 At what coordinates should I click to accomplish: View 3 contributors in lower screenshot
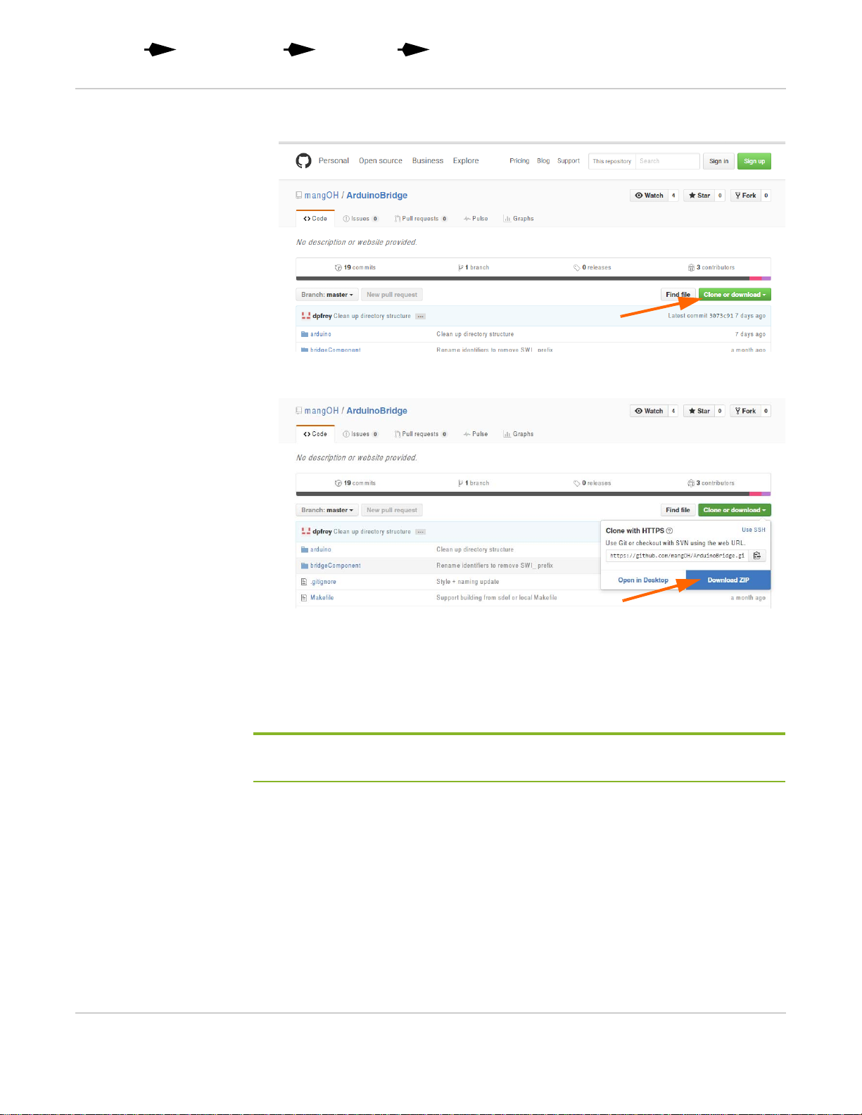pyautogui.click(x=711, y=483)
